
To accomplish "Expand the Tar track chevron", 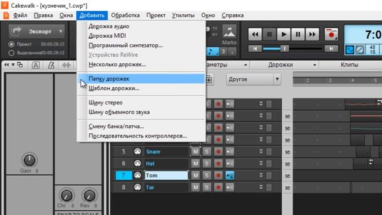I will pyautogui.click(x=261, y=188).
